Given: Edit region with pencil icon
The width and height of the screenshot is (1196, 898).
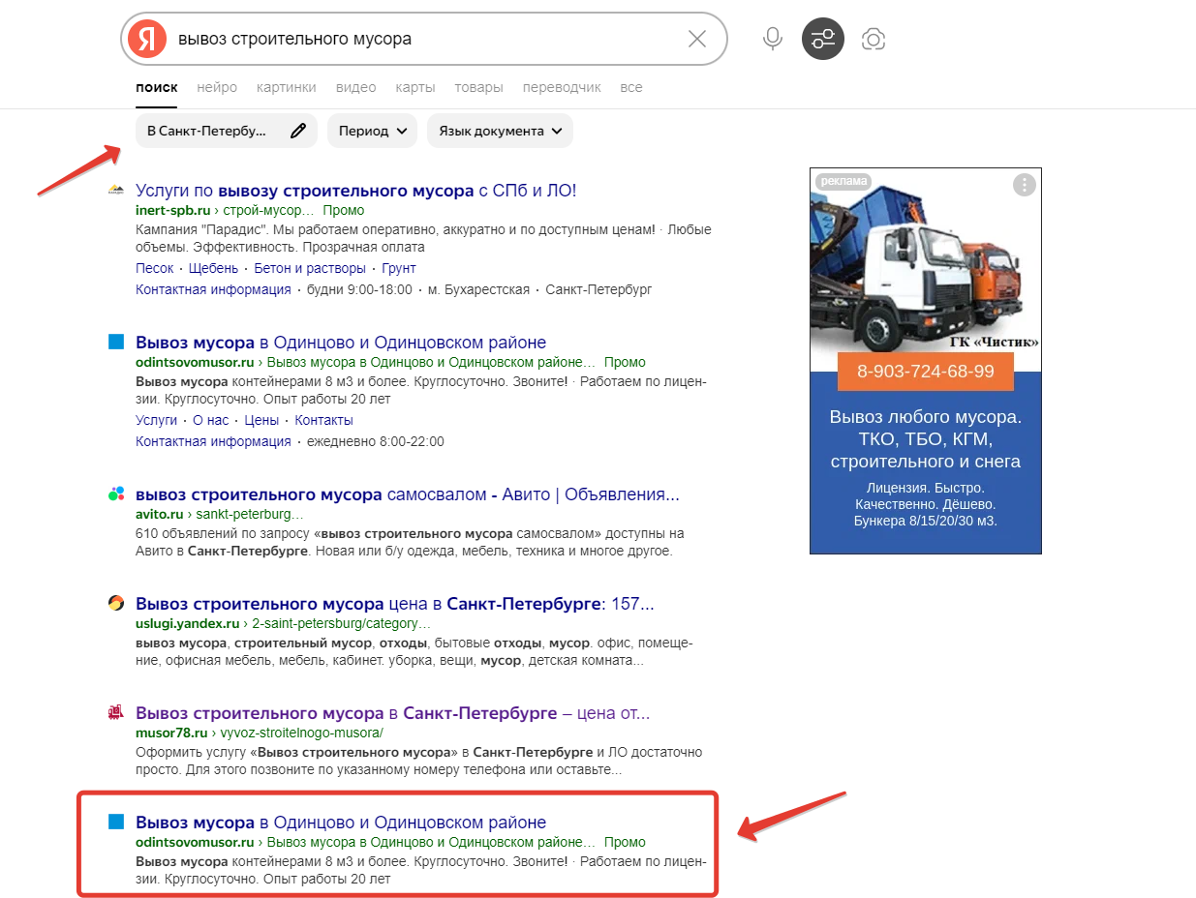Looking at the screenshot, I should click(x=298, y=131).
